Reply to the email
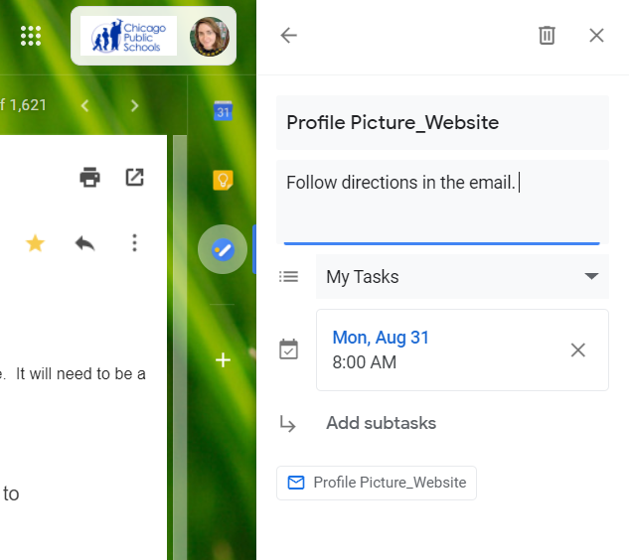The image size is (629, 560). tap(85, 243)
